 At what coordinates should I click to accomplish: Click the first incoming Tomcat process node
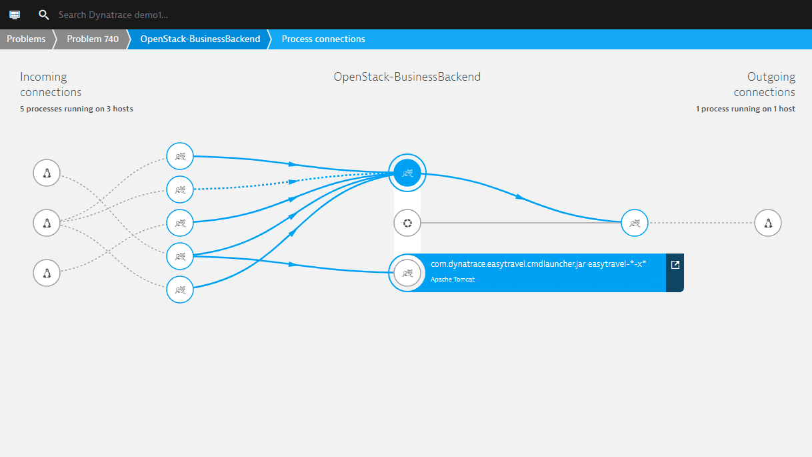180,157
